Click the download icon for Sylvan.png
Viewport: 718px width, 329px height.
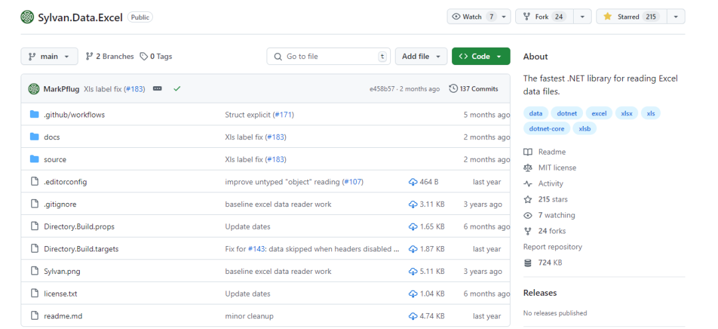413,271
